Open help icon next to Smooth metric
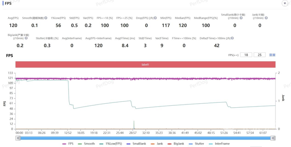The height and width of the screenshot is (147, 291). [x=46, y=18]
